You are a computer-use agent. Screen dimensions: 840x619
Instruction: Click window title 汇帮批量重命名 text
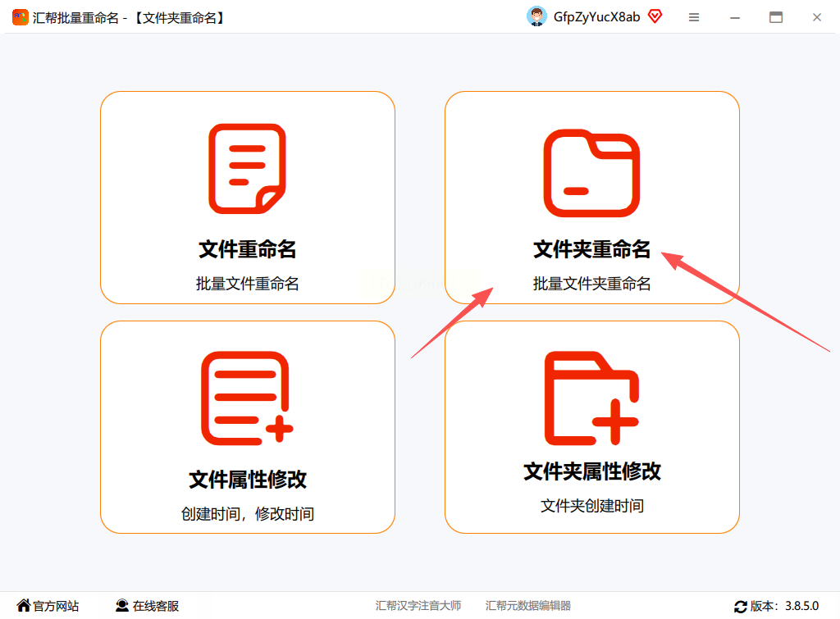[x=75, y=18]
